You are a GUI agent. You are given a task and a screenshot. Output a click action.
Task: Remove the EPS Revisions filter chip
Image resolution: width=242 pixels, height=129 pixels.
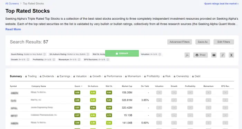click(108, 59)
